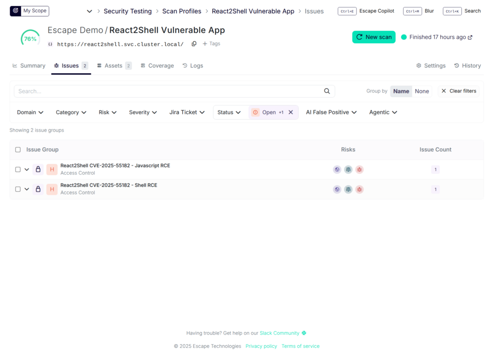Switch to the Summary tab
Viewport: 492px width, 350px height.
pos(29,65)
